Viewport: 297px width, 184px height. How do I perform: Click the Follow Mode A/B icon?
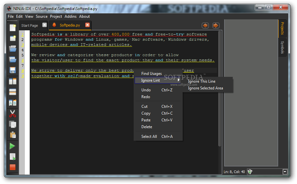13,103
